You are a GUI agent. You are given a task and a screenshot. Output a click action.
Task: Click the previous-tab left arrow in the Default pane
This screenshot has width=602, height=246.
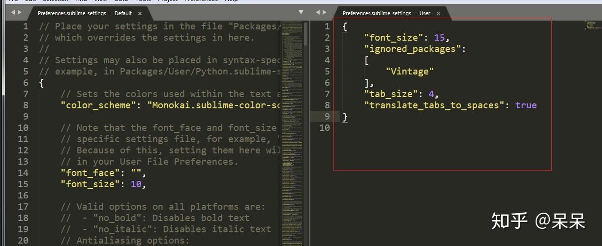pyautogui.click(x=13, y=12)
